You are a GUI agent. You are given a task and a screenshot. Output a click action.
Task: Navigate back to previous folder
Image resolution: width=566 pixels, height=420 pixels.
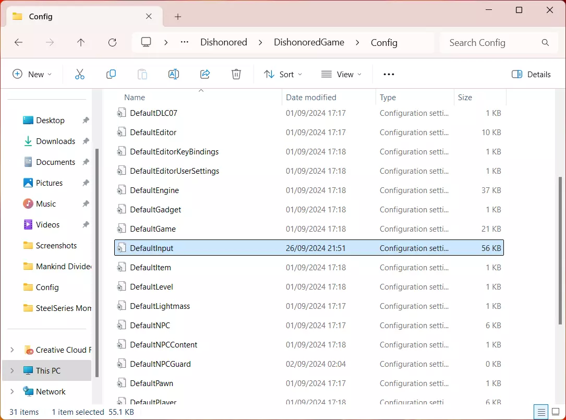click(x=19, y=43)
